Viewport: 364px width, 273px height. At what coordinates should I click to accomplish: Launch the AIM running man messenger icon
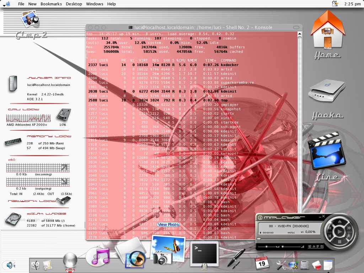tap(294, 265)
